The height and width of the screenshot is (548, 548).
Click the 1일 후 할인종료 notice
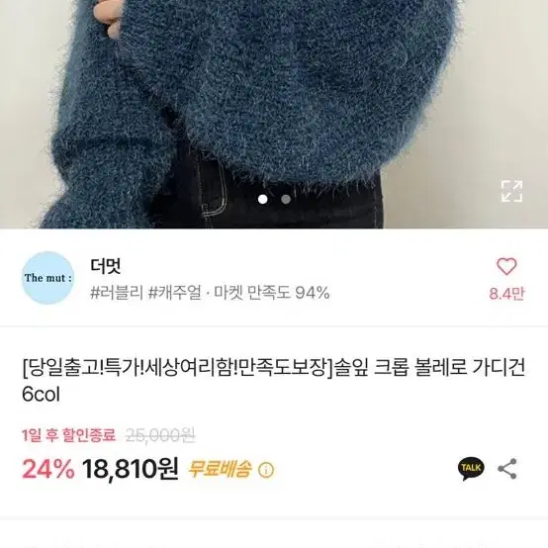68,435
